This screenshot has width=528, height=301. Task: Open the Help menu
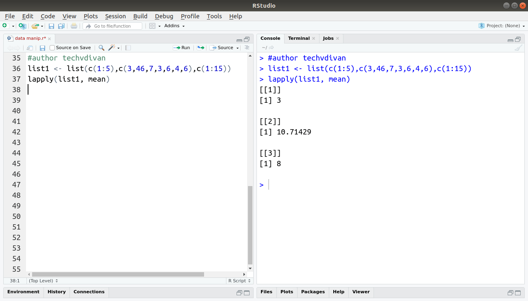point(235,16)
